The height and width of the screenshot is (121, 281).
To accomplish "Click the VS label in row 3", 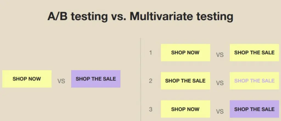I will [x=220, y=112].
